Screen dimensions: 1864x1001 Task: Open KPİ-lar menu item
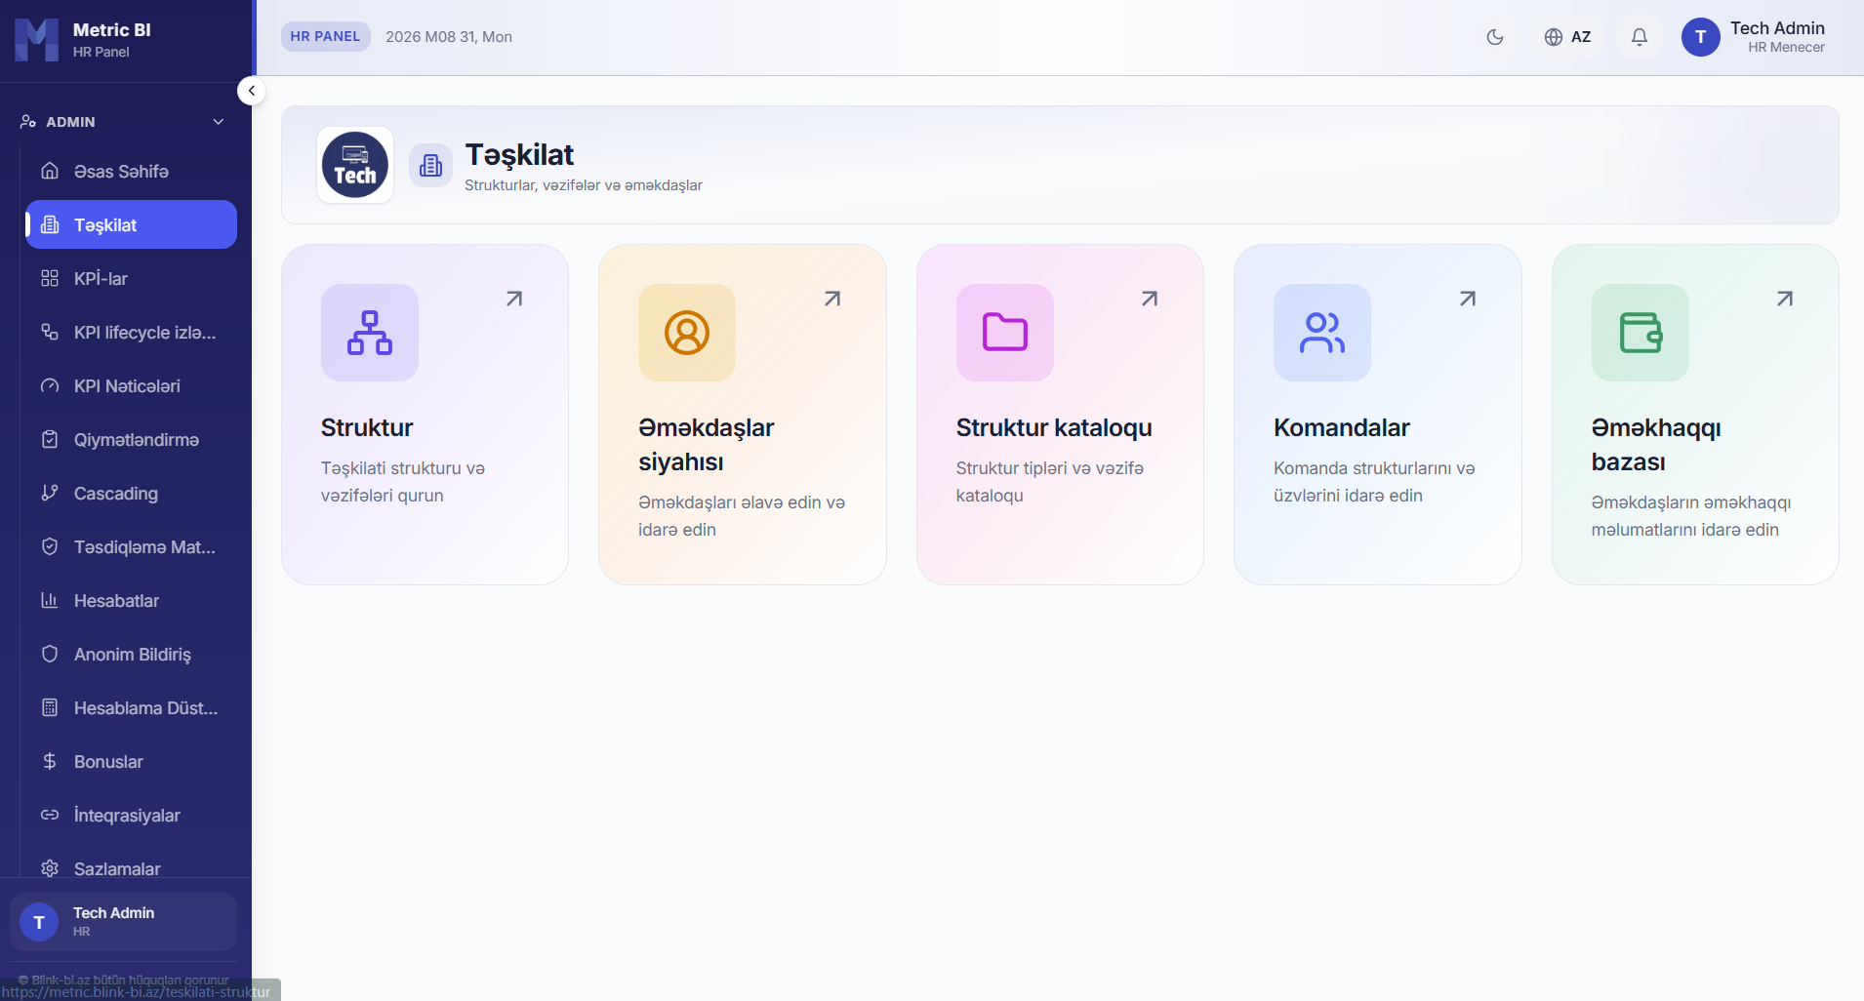(x=131, y=279)
